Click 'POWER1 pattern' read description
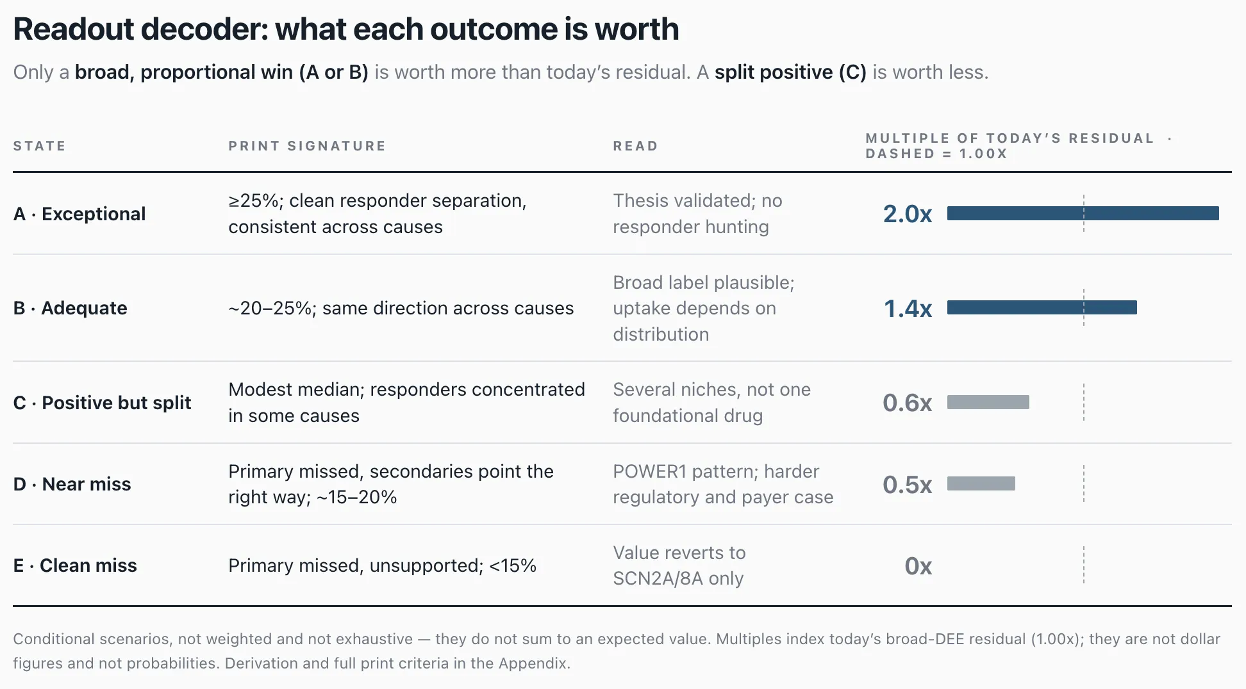Screen dimensions: 1246x689 click(x=723, y=484)
